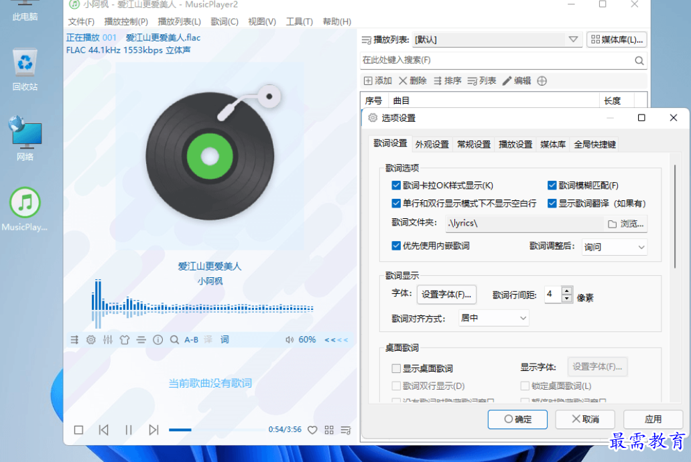
Task: Click 应用 to apply settings
Action: (x=653, y=419)
